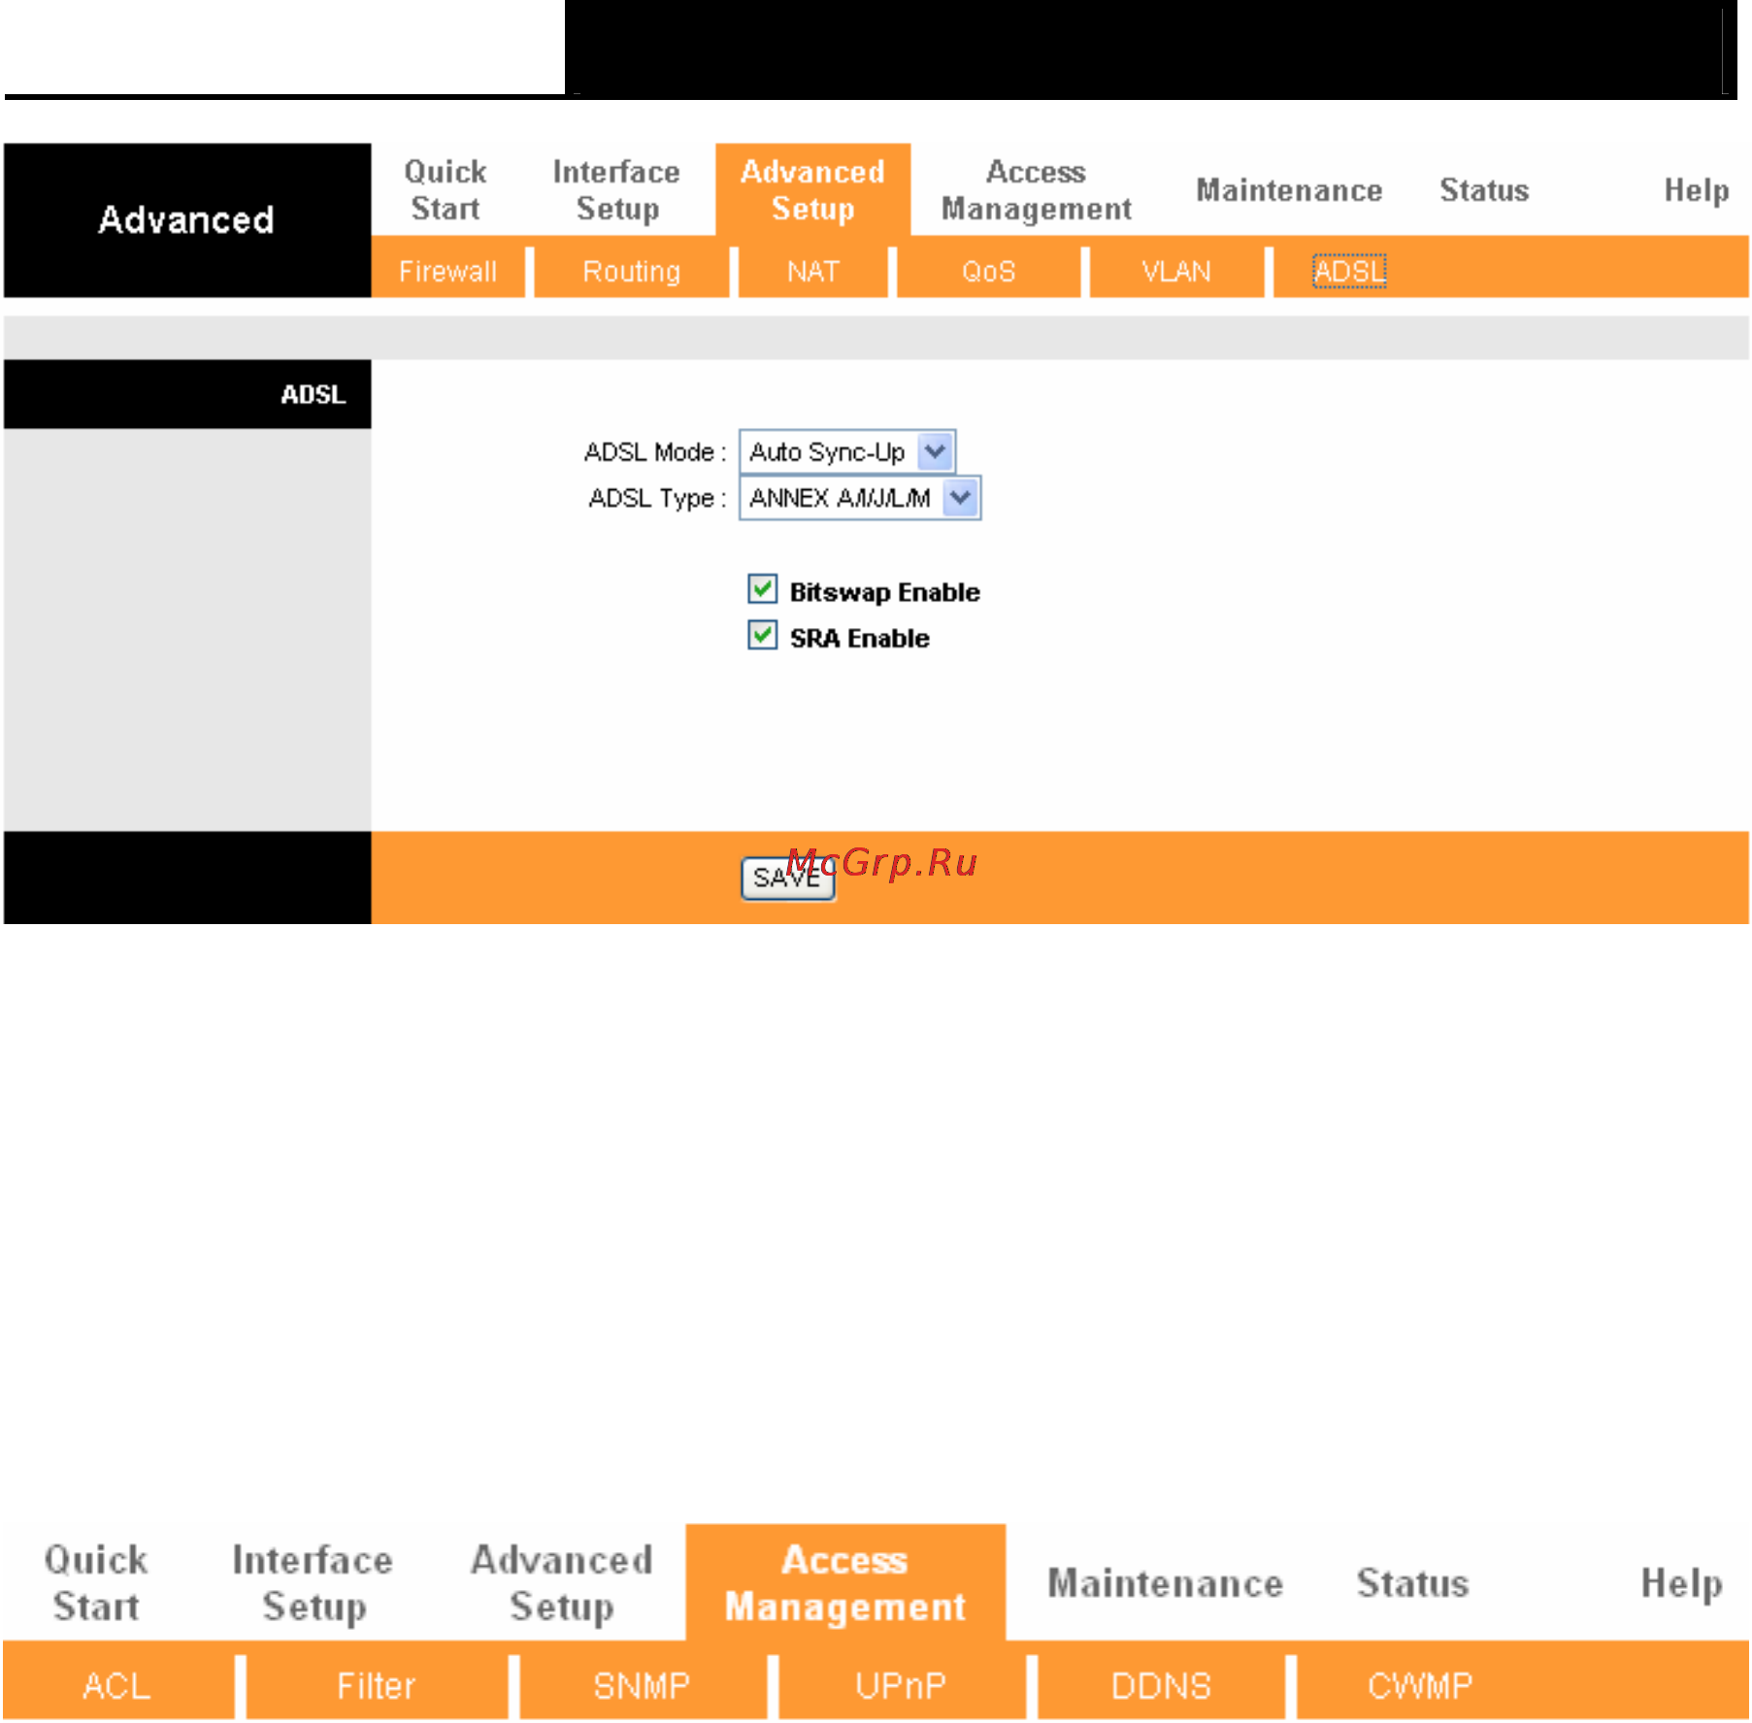Image resolution: width=1752 pixels, height=1723 pixels.
Task: Open Interface Setup in the lower navigation bar
Action: click(313, 1583)
